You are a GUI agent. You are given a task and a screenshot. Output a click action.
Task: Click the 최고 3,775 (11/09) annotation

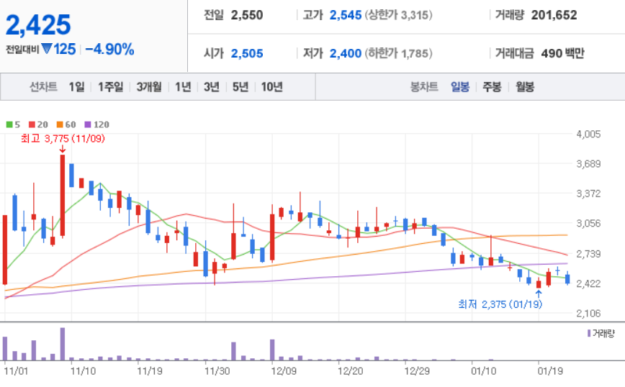pyautogui.click(x=63, y=139)
